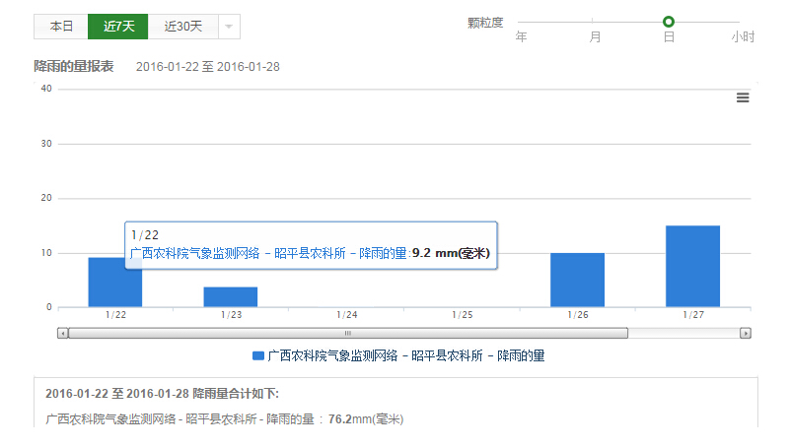Click the 1/27 rainfall bar

pyautogui.click(x=692, y=266)
